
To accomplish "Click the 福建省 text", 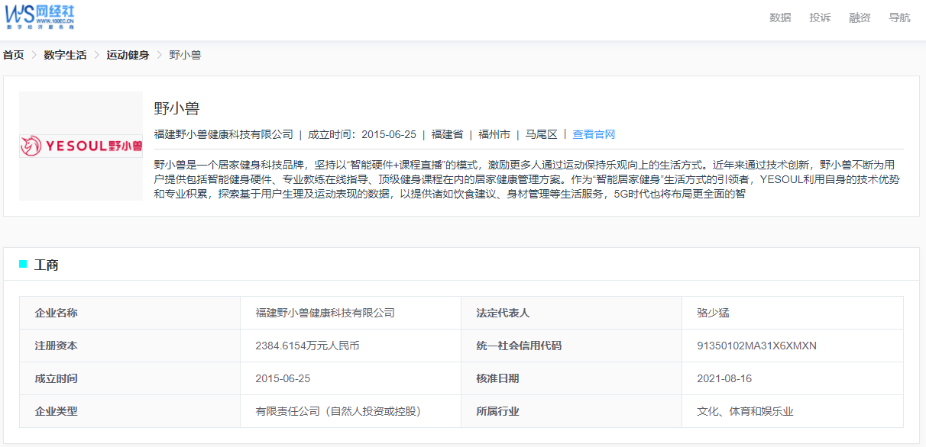I will click(x=447, y=134).
